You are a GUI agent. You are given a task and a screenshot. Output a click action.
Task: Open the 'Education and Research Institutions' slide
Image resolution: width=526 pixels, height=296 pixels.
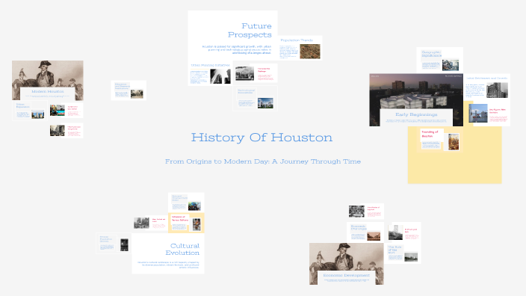click(x=129, y=90)
